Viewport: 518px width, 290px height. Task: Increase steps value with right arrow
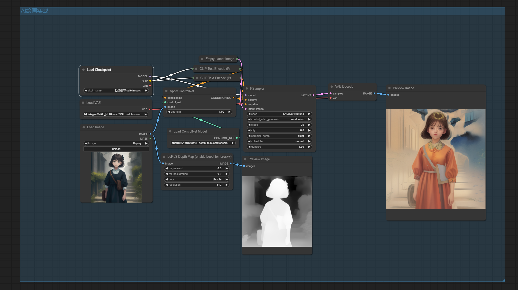click(x=309, y=125)
